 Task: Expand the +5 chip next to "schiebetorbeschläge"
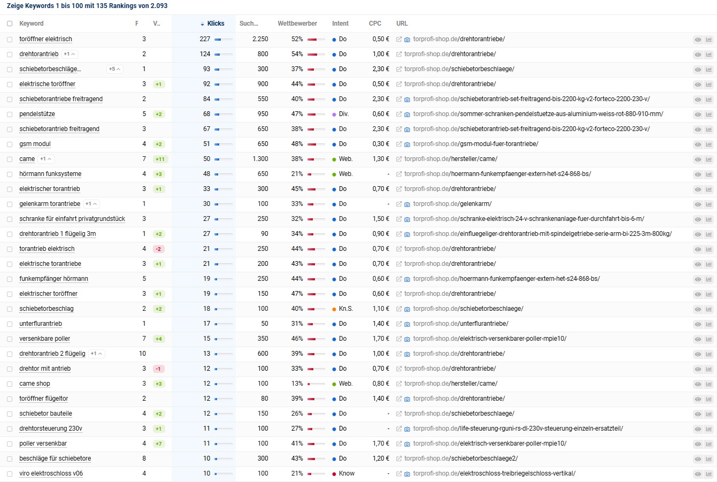[114, 69]
